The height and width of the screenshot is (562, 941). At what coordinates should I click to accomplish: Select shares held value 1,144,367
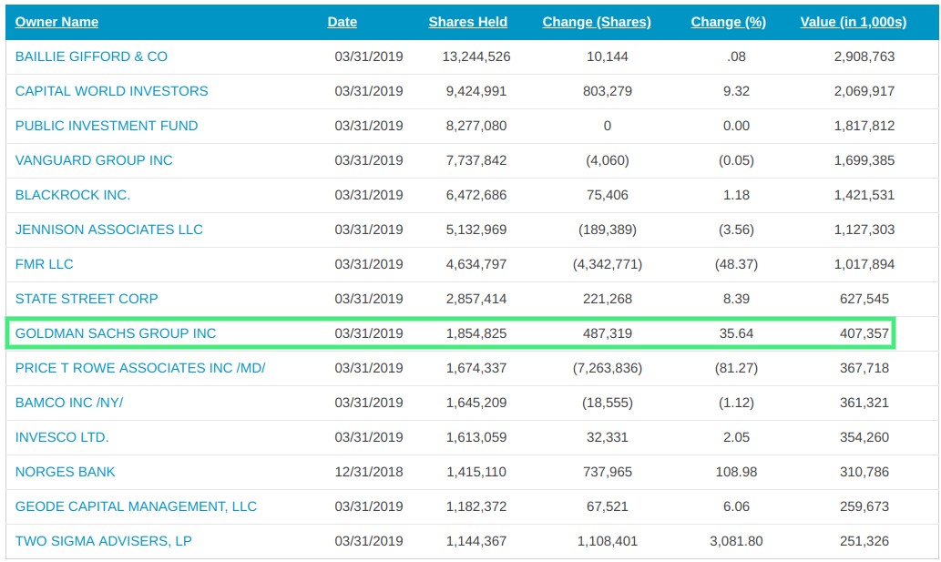476,541
